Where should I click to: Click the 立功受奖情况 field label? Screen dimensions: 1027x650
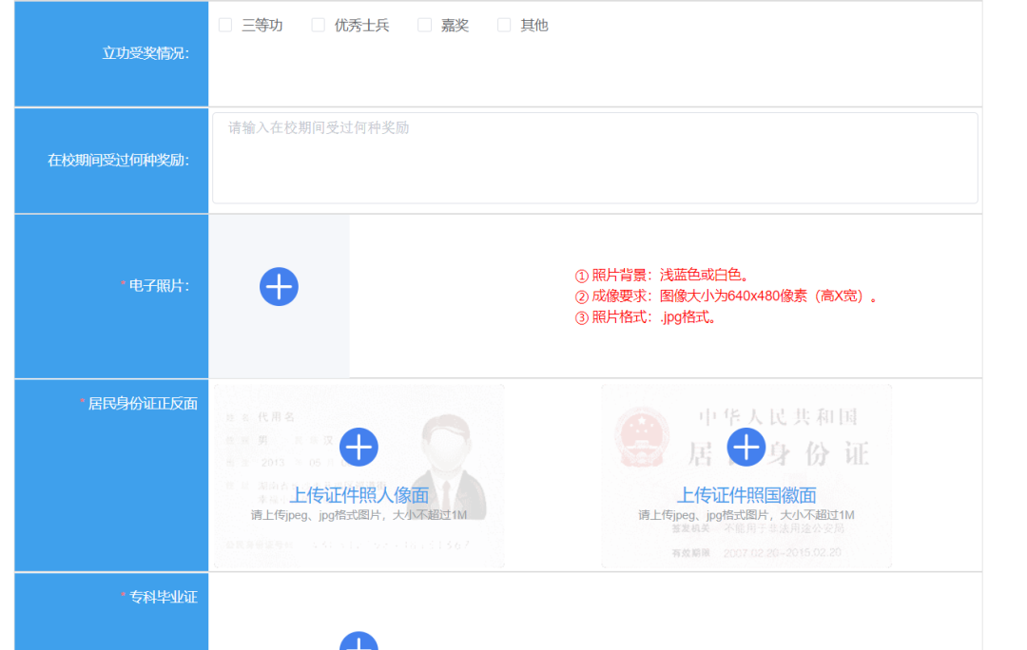coord(145,53)
